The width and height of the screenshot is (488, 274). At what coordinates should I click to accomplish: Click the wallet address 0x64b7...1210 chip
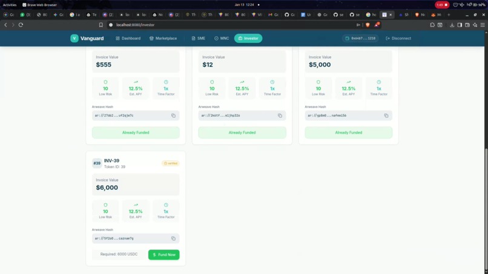click(x=360, y=38)
